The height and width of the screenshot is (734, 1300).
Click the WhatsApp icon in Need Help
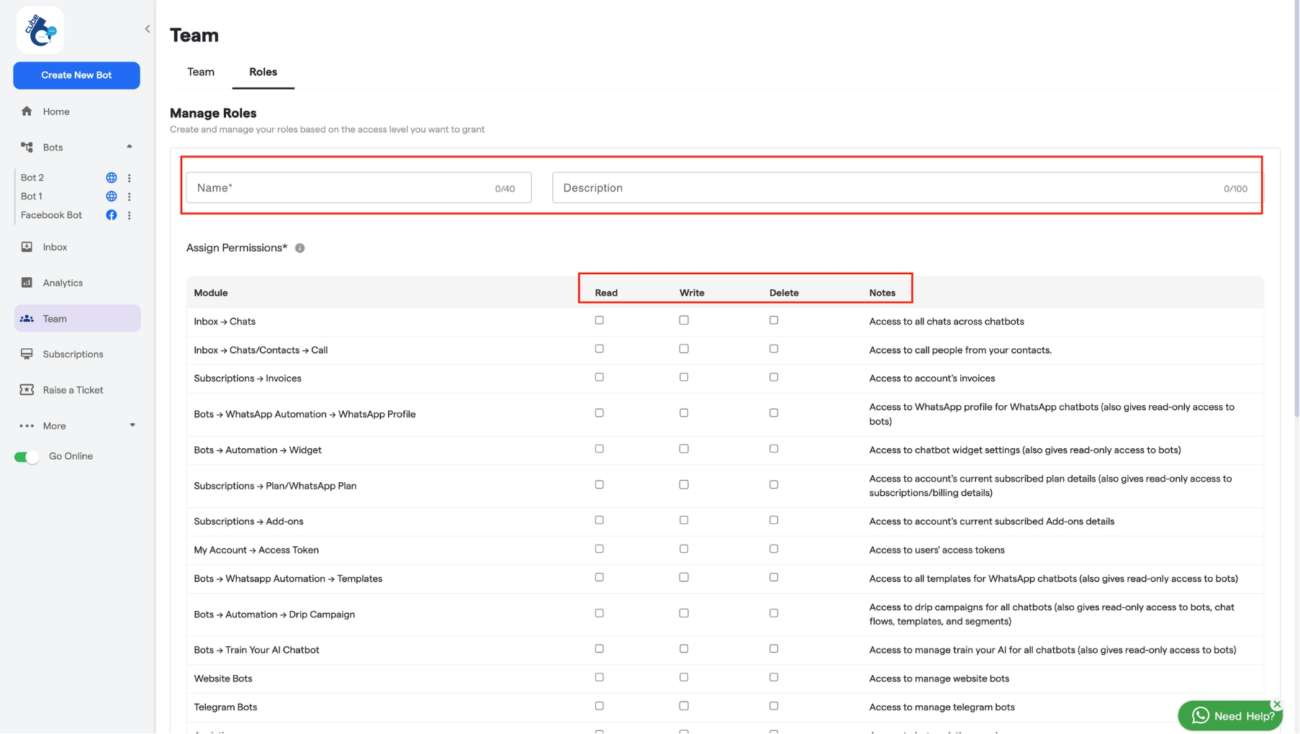tap(1200, 716)
